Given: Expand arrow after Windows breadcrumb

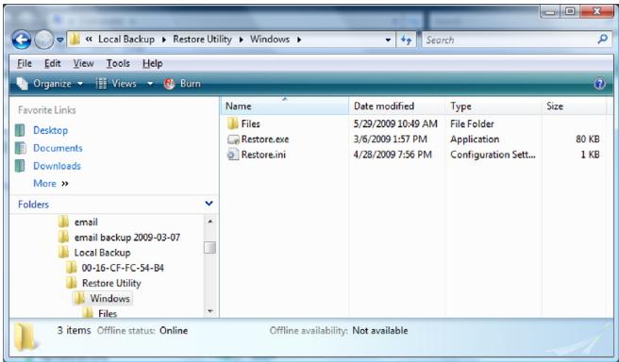Looking at the screenshot, I should tap(299, 40).
